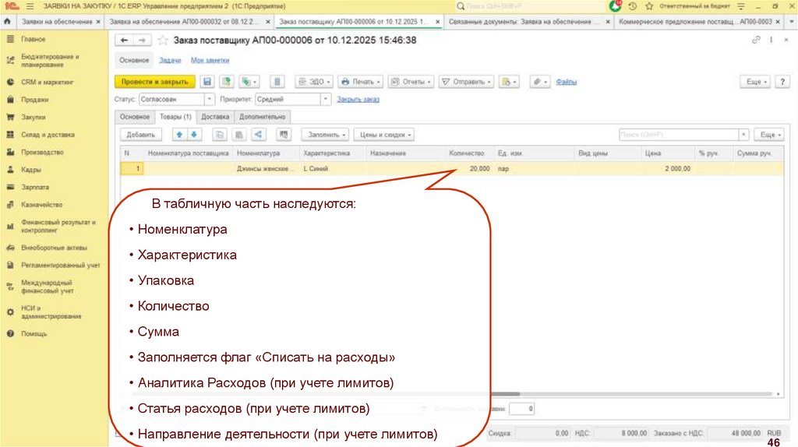Image resolution: width=798 pixels, height=447 pixels.
Task: Click the Провести и закрыть button
Action: click(154, 81)
